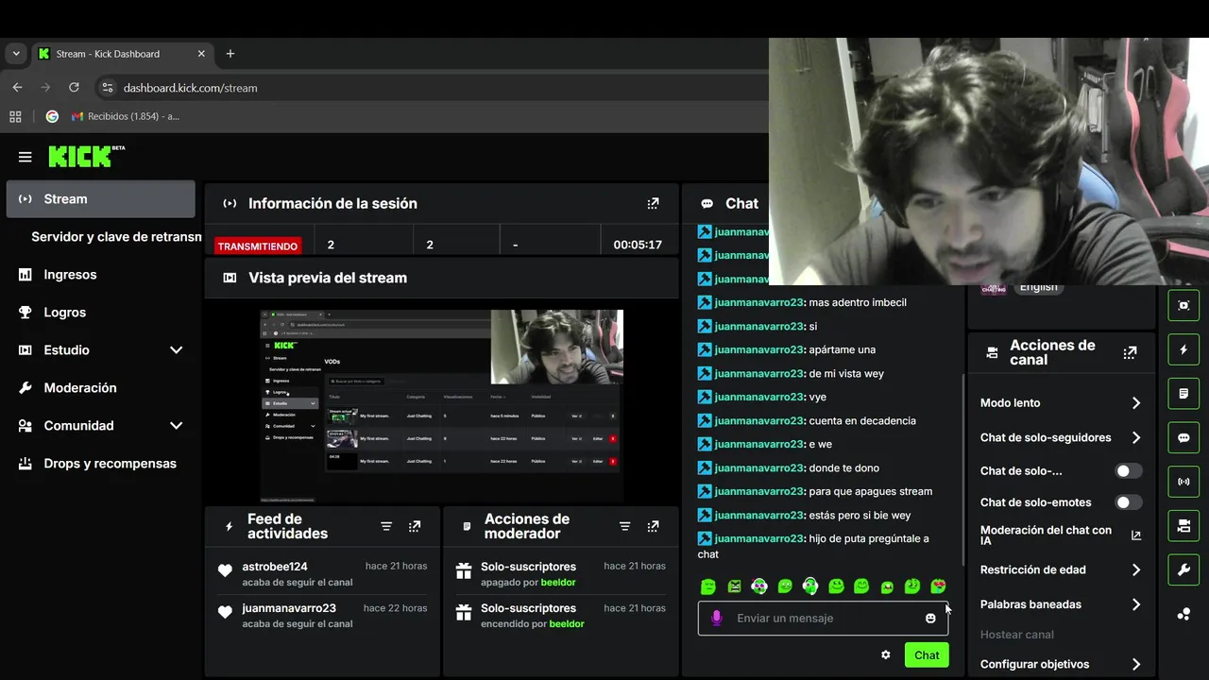The width and height of the screenshot is (1209, 680).
Task: Open Modo lento options chevron
Action: click(1136, 403)
